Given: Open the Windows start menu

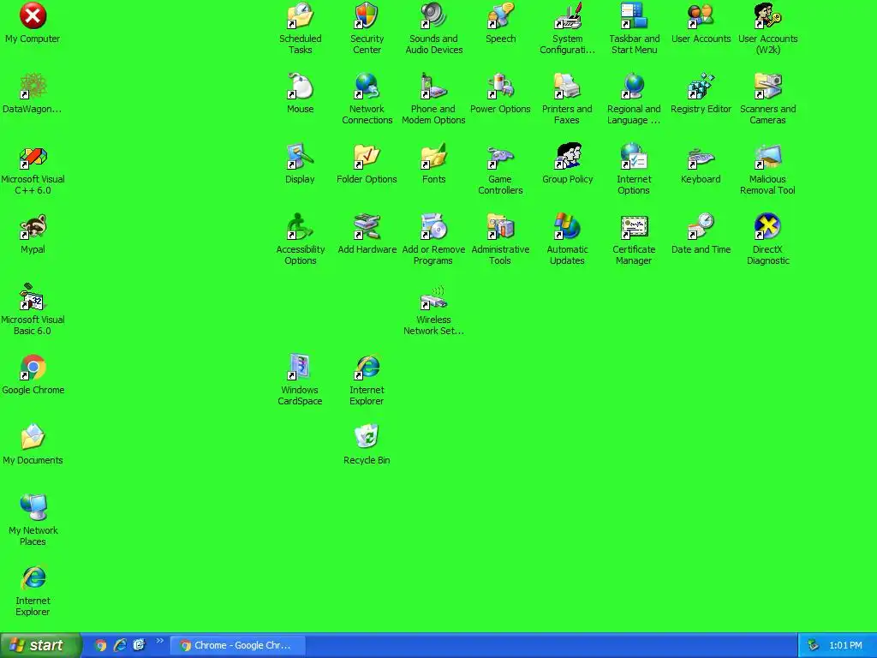Looking at the screenshot, I should tap(40, 645).
